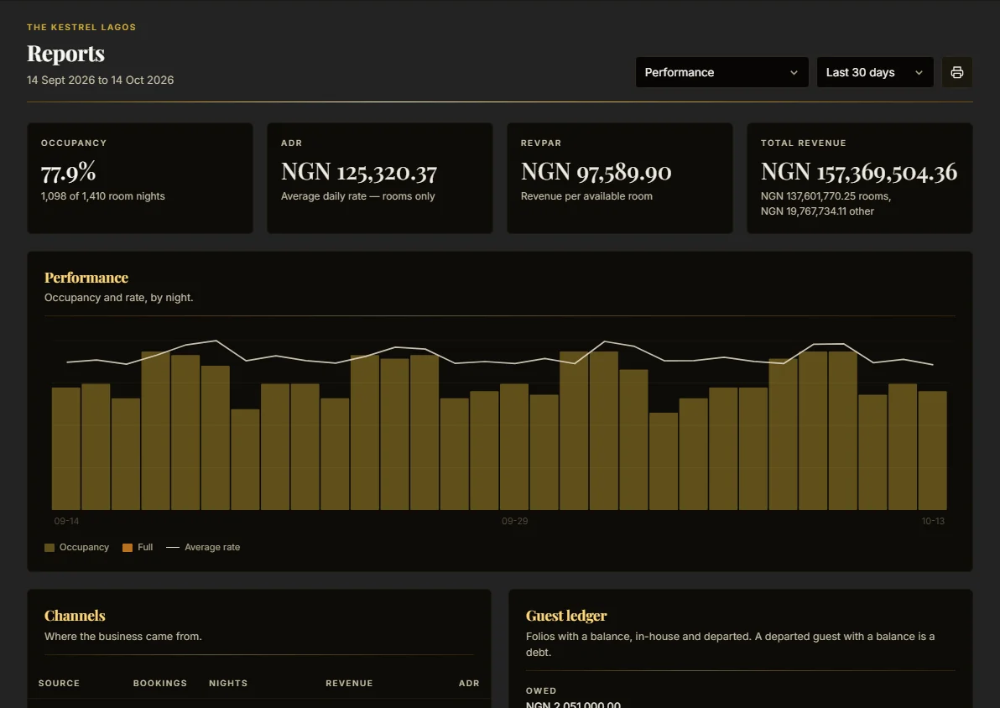Click the NGN 19,767,734.11 other revenue text
Screen dimensions: 1000x708
tap(818, 211)
